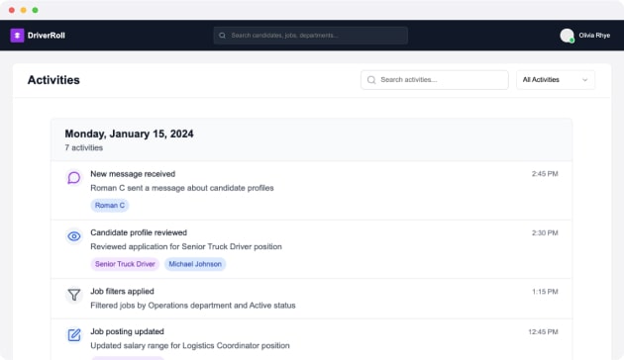Click Roman C sent a message description

[x=182, y=188]
